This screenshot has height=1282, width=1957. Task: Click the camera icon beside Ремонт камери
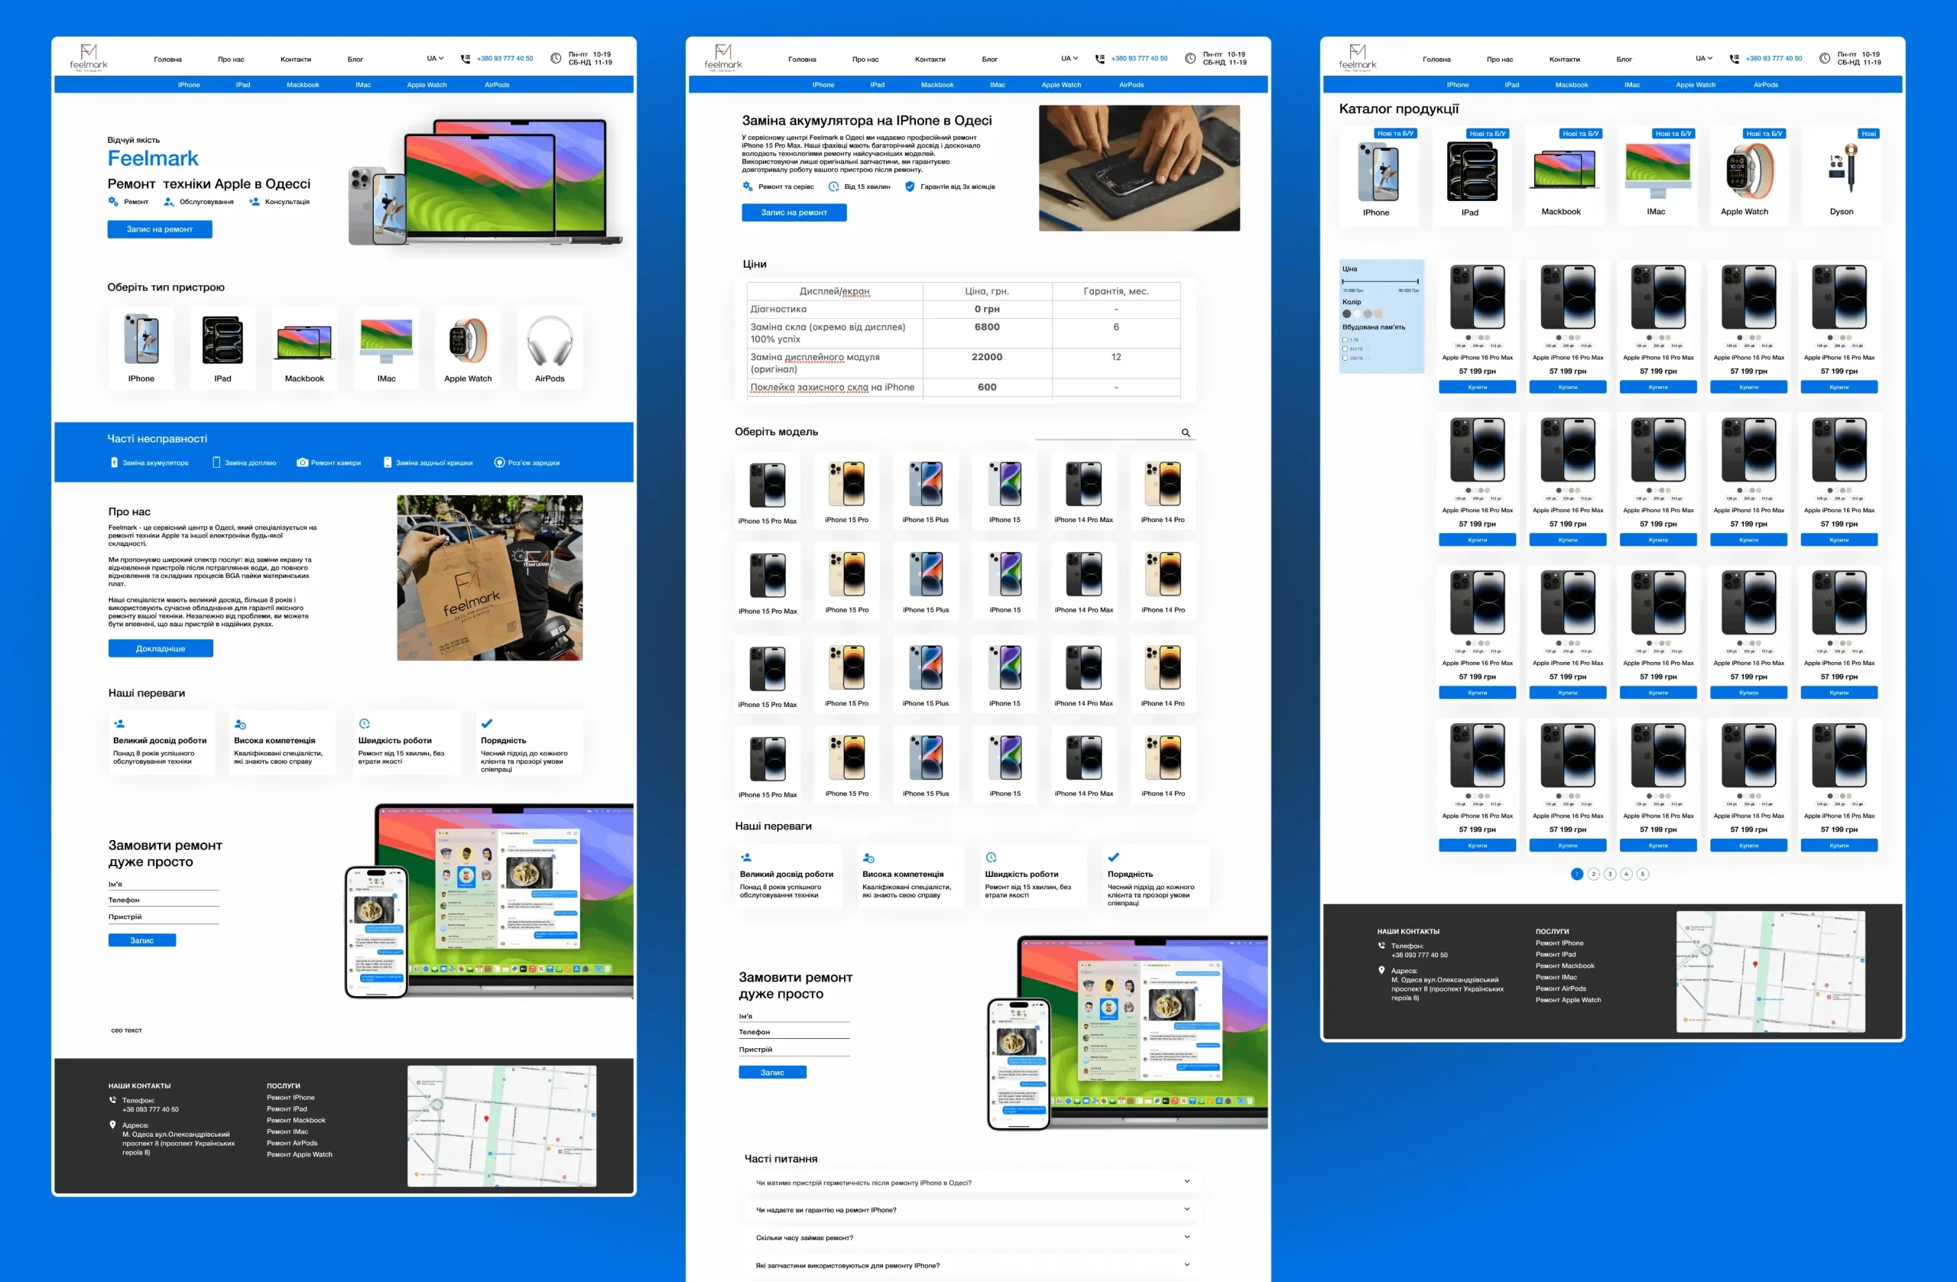point(302,462)
